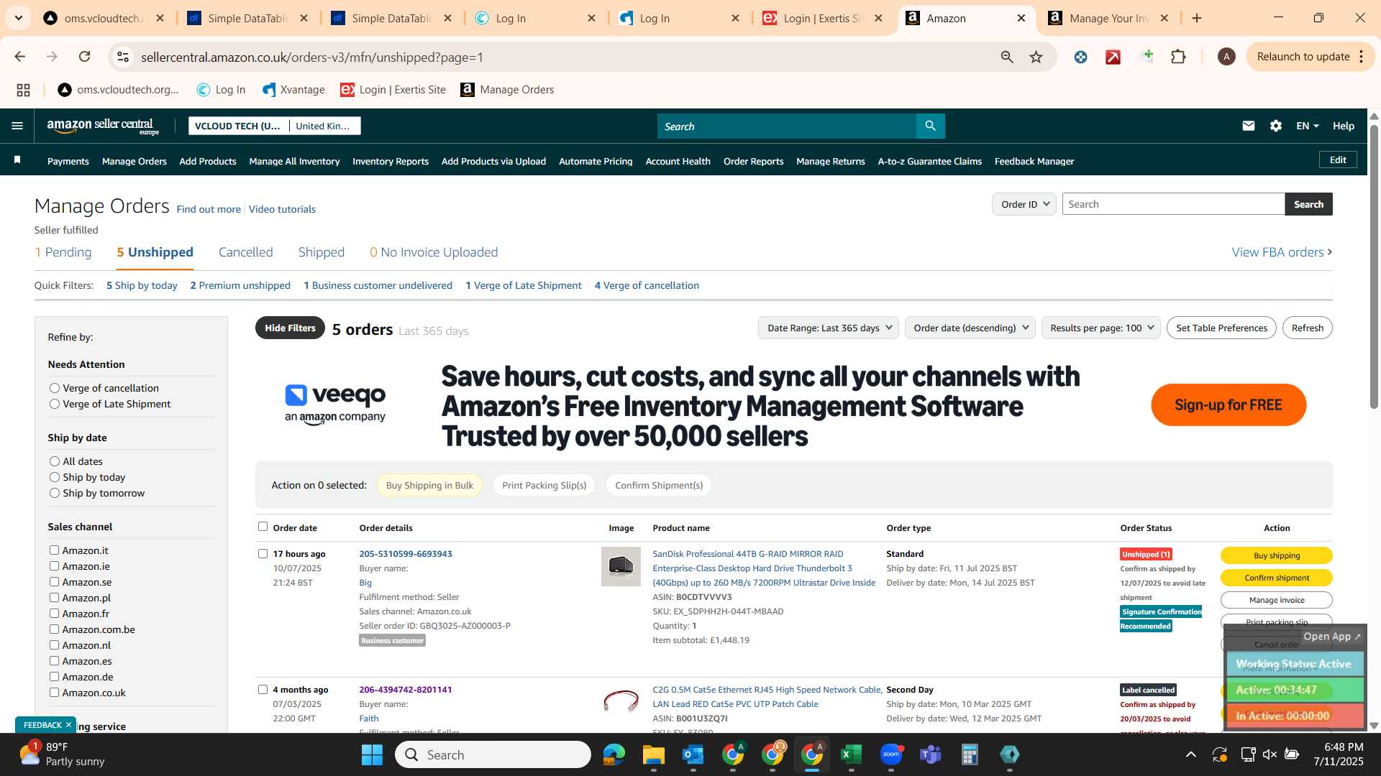Close the FEEDBACK tab with X

click(68, 725)
